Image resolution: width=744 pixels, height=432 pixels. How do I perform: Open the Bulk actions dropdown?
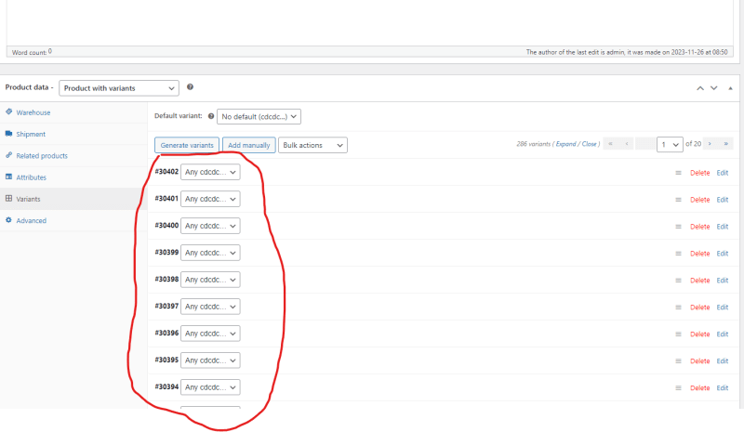(312, 145)
